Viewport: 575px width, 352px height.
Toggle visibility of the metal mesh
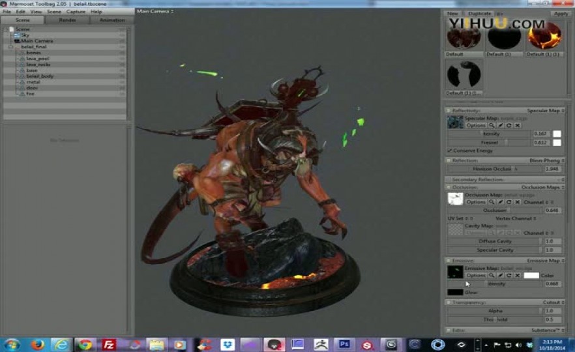[x=122, y=82]
